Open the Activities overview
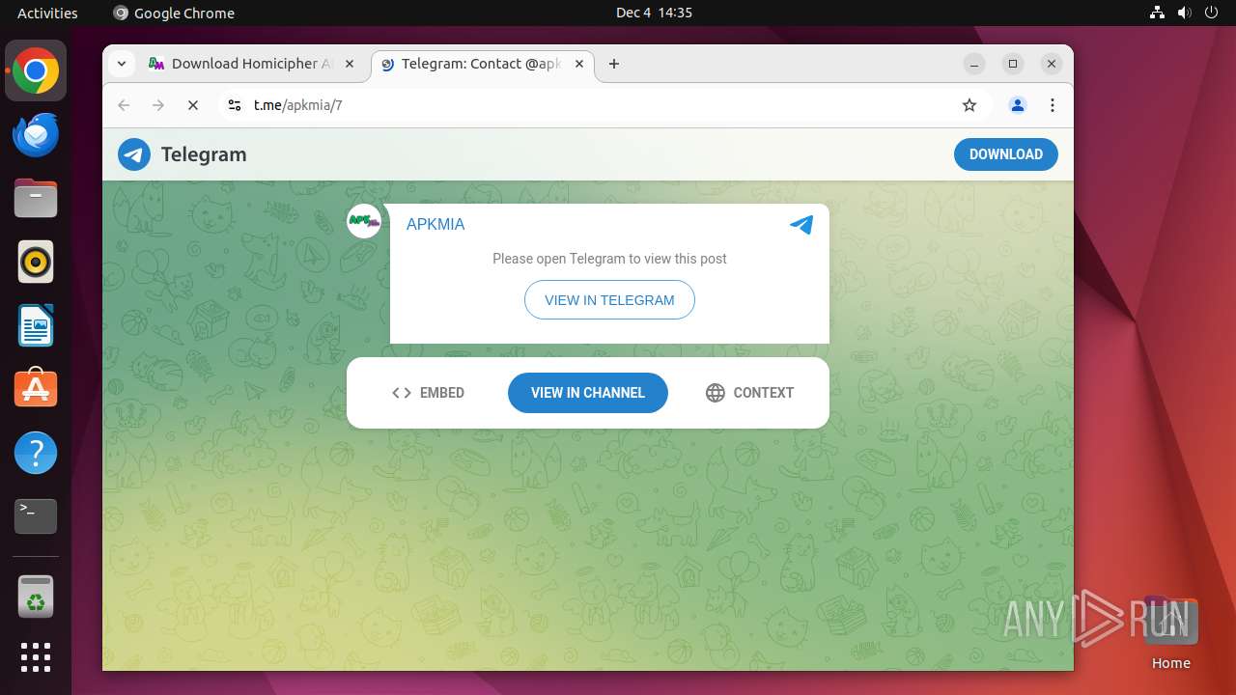This screenshot has height=695, width=1236. 47,13
